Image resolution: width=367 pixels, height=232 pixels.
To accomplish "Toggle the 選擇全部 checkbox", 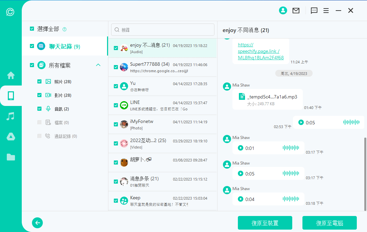I will [x=32, y=29].
